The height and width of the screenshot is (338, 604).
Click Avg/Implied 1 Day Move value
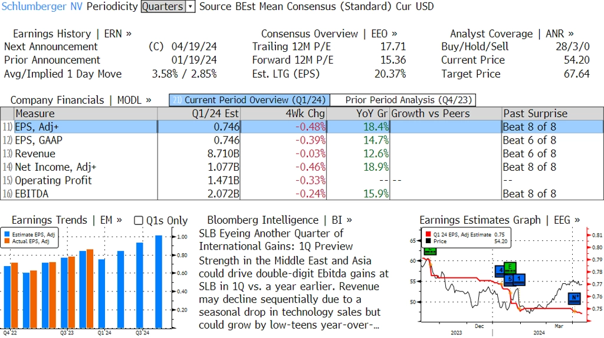[184, 74]
